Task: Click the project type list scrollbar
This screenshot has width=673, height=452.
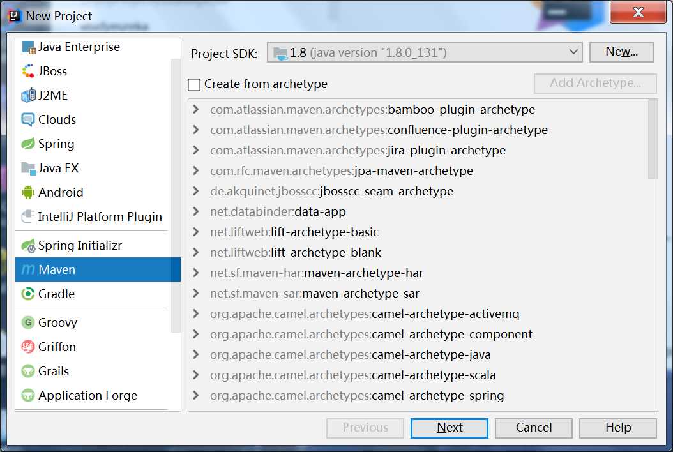Action: [176, 195]
